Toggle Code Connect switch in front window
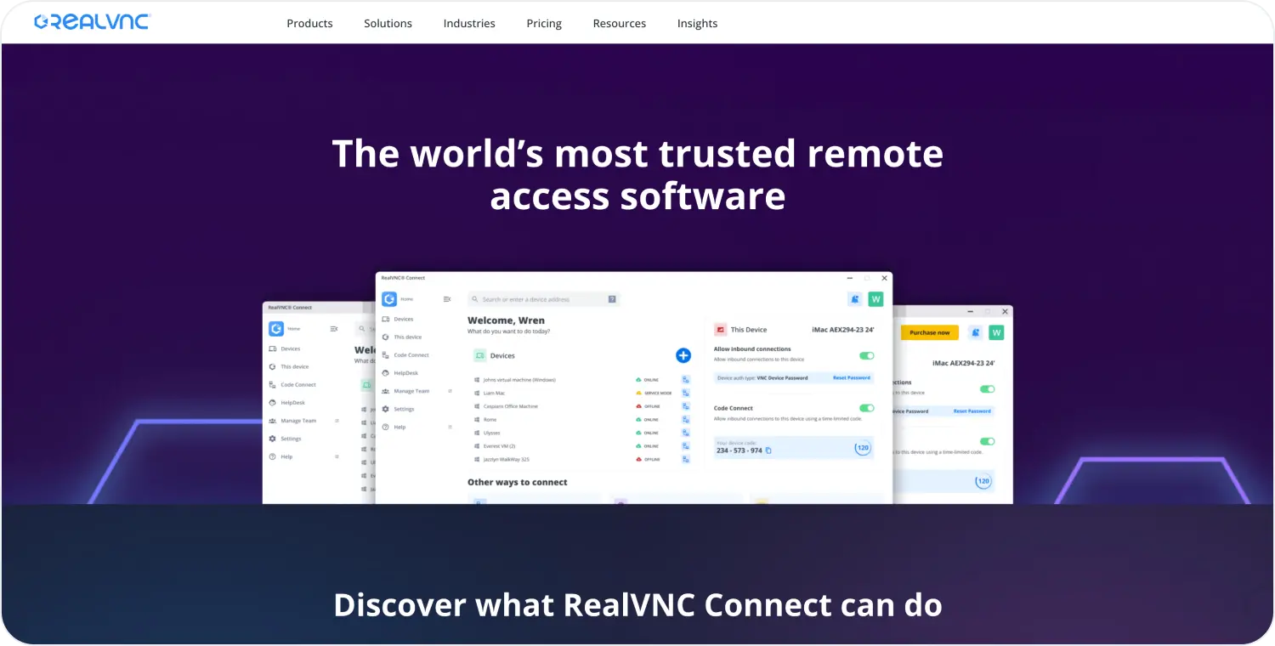This screenshot has height=646, width=1275. [867, 408]
